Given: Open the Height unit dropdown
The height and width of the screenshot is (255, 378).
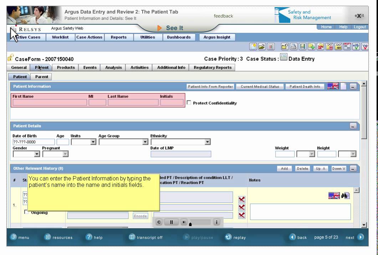Looking at the screenshot, I should tap(353, 154).
